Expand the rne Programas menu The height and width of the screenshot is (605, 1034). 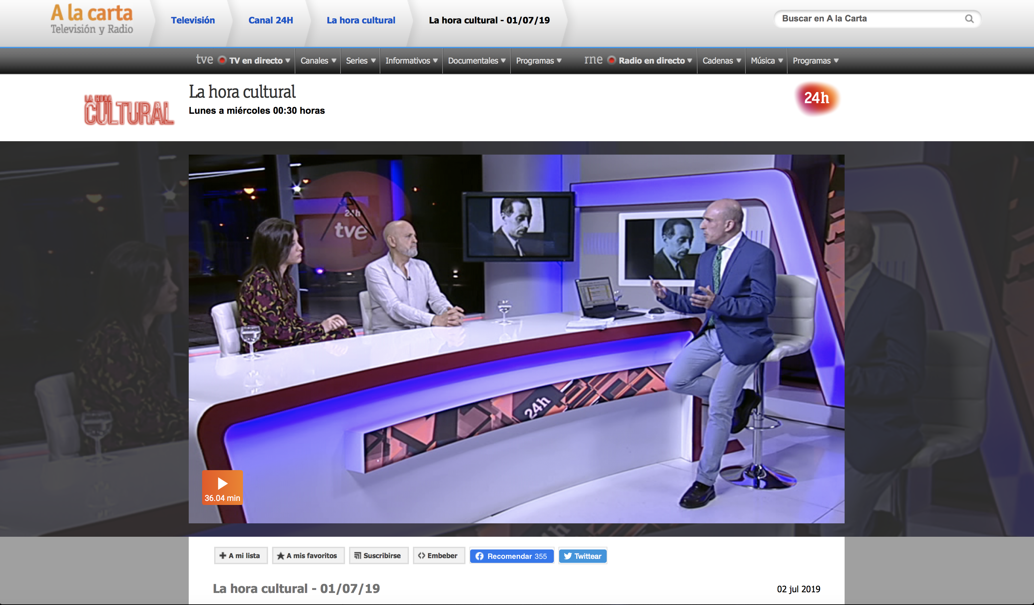[815, 61]
